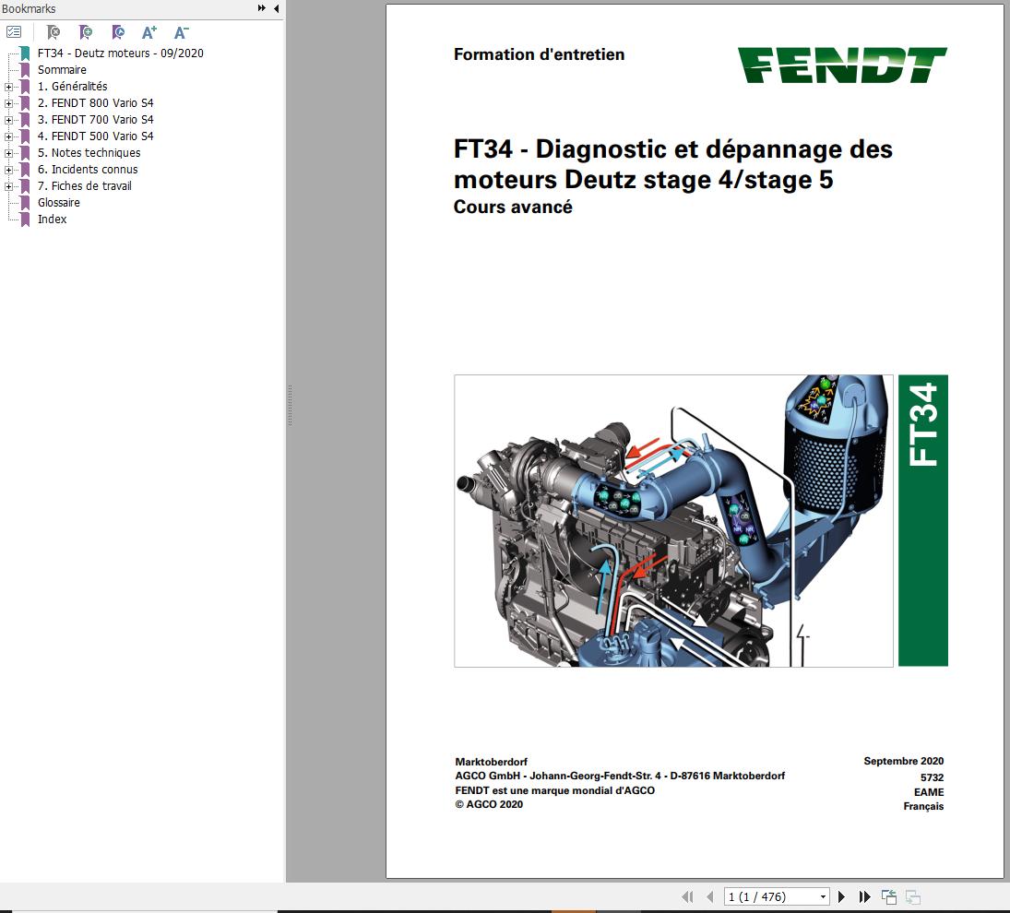The image size is (1010, 913).
Task: Select the 3. FENDT 700 Vario S4 label
Action: click(x=95, y=120)
